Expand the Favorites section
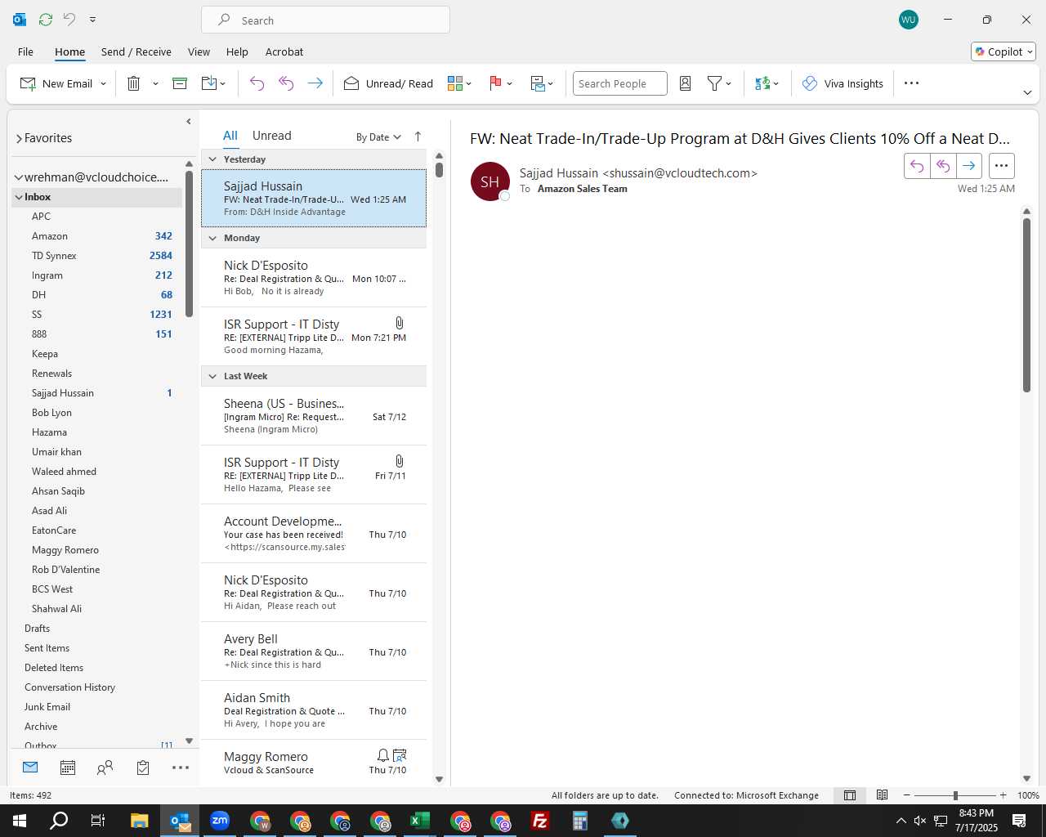Image resolution: width=1046 pixels, height=837 pixels. pyautogui.click(x=19, y=139)
